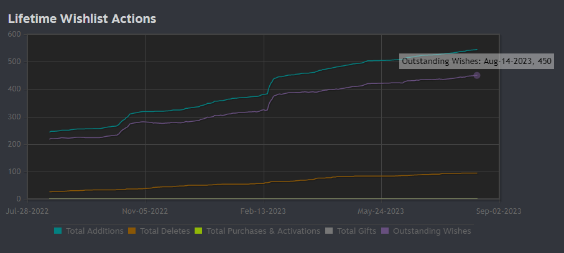Click the 300 value on the y-axis

[15, 117]
